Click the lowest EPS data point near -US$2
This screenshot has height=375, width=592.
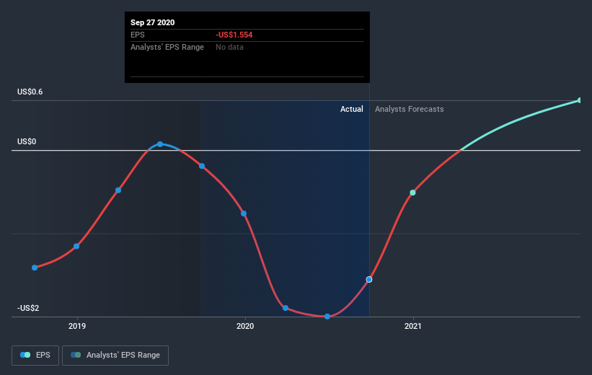[327, 317]
